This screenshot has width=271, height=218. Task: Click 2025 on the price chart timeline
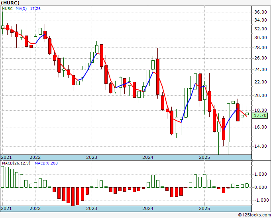(204, 157)
